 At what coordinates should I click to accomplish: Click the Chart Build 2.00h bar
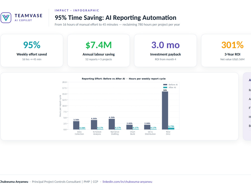pyautogui.click(x=129, y=127)
